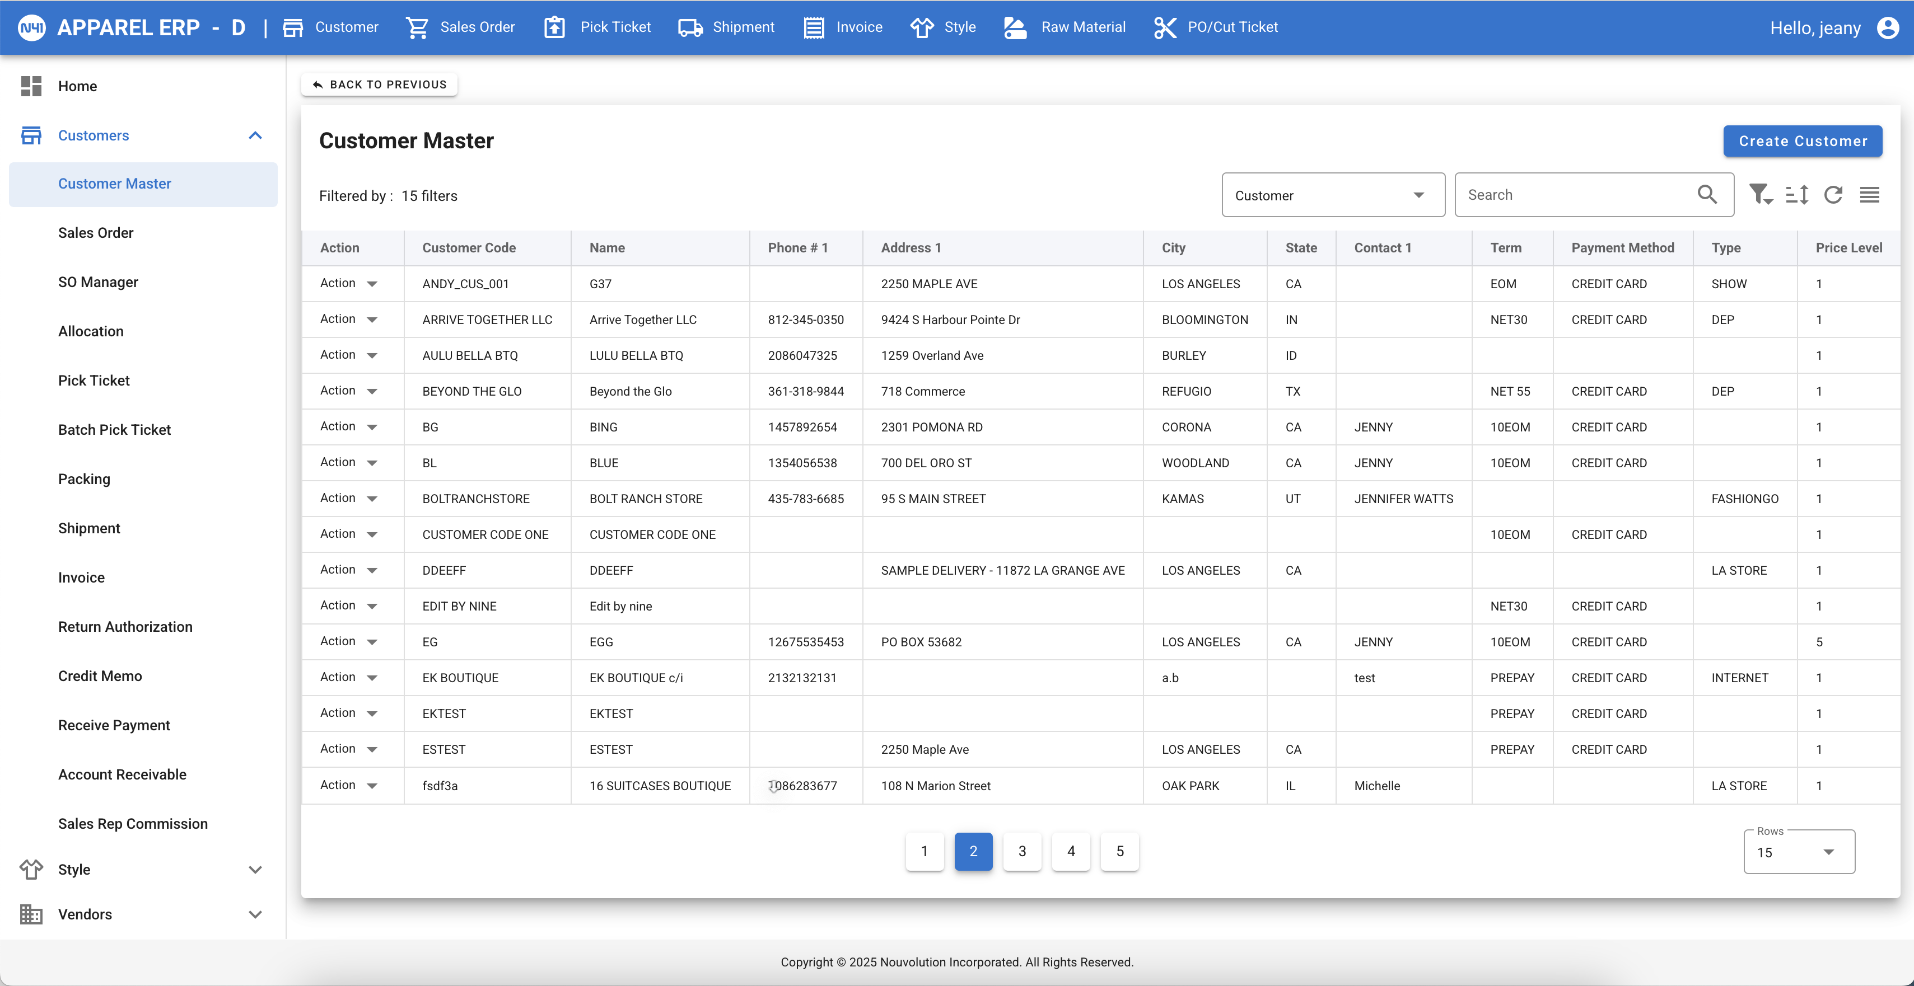
Task: Click the Customers store icon in sidebar
Action: coord(31,135)
